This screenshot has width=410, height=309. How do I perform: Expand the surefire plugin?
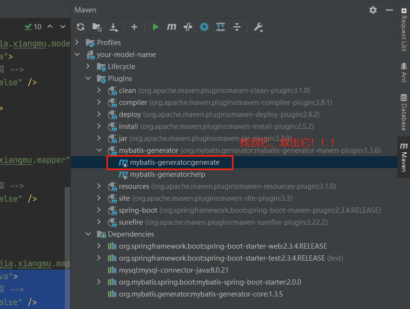click(x=99, y=222)
